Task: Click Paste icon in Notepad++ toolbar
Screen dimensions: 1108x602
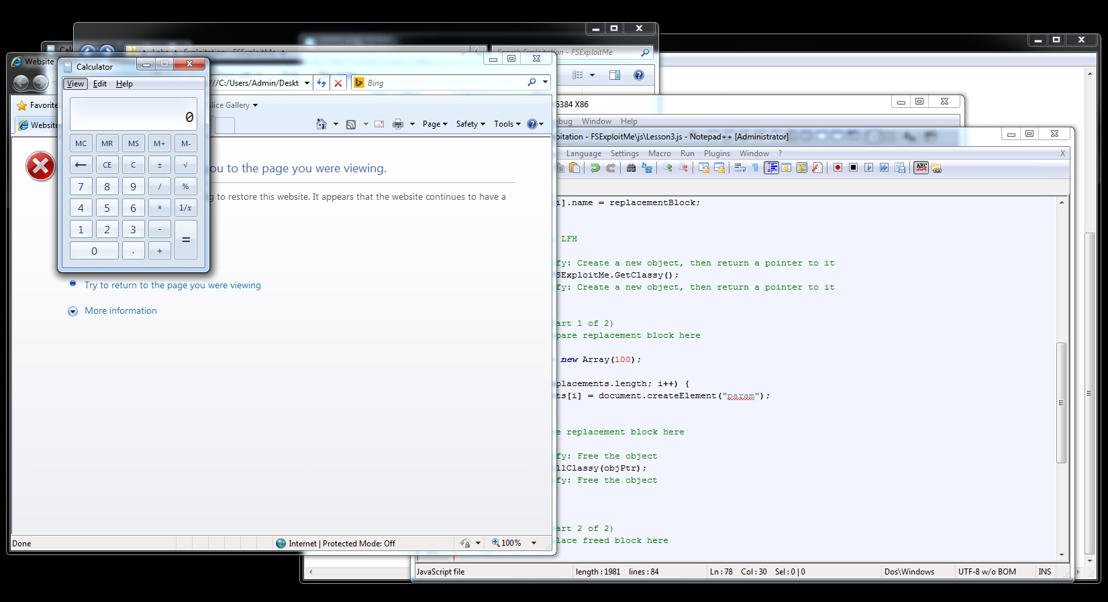Action: (574, 168)
